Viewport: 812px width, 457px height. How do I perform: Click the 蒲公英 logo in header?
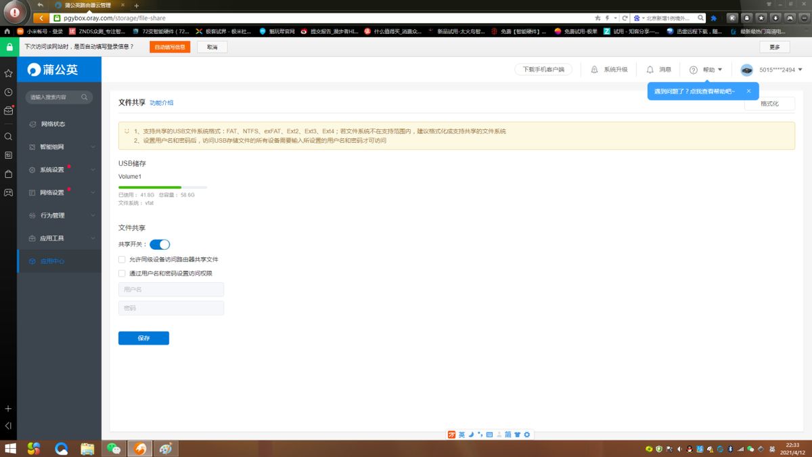[x=53, y=70]
